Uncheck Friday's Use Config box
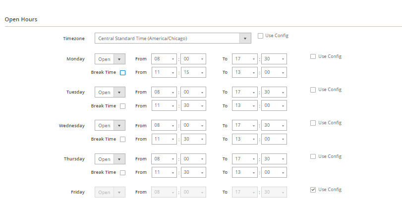This screenshot has height=200, width=402. (313, 190)
